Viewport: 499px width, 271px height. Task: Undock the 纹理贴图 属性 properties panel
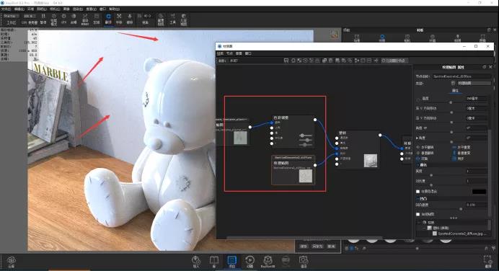pyautogui.click(x=485, y=67)
